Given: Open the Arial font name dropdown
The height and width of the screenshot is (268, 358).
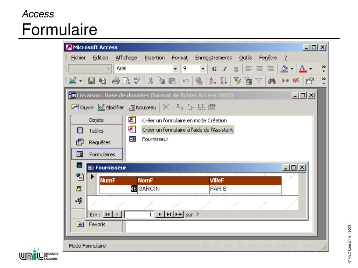Looking at the screenshot, I should (175, 69).
